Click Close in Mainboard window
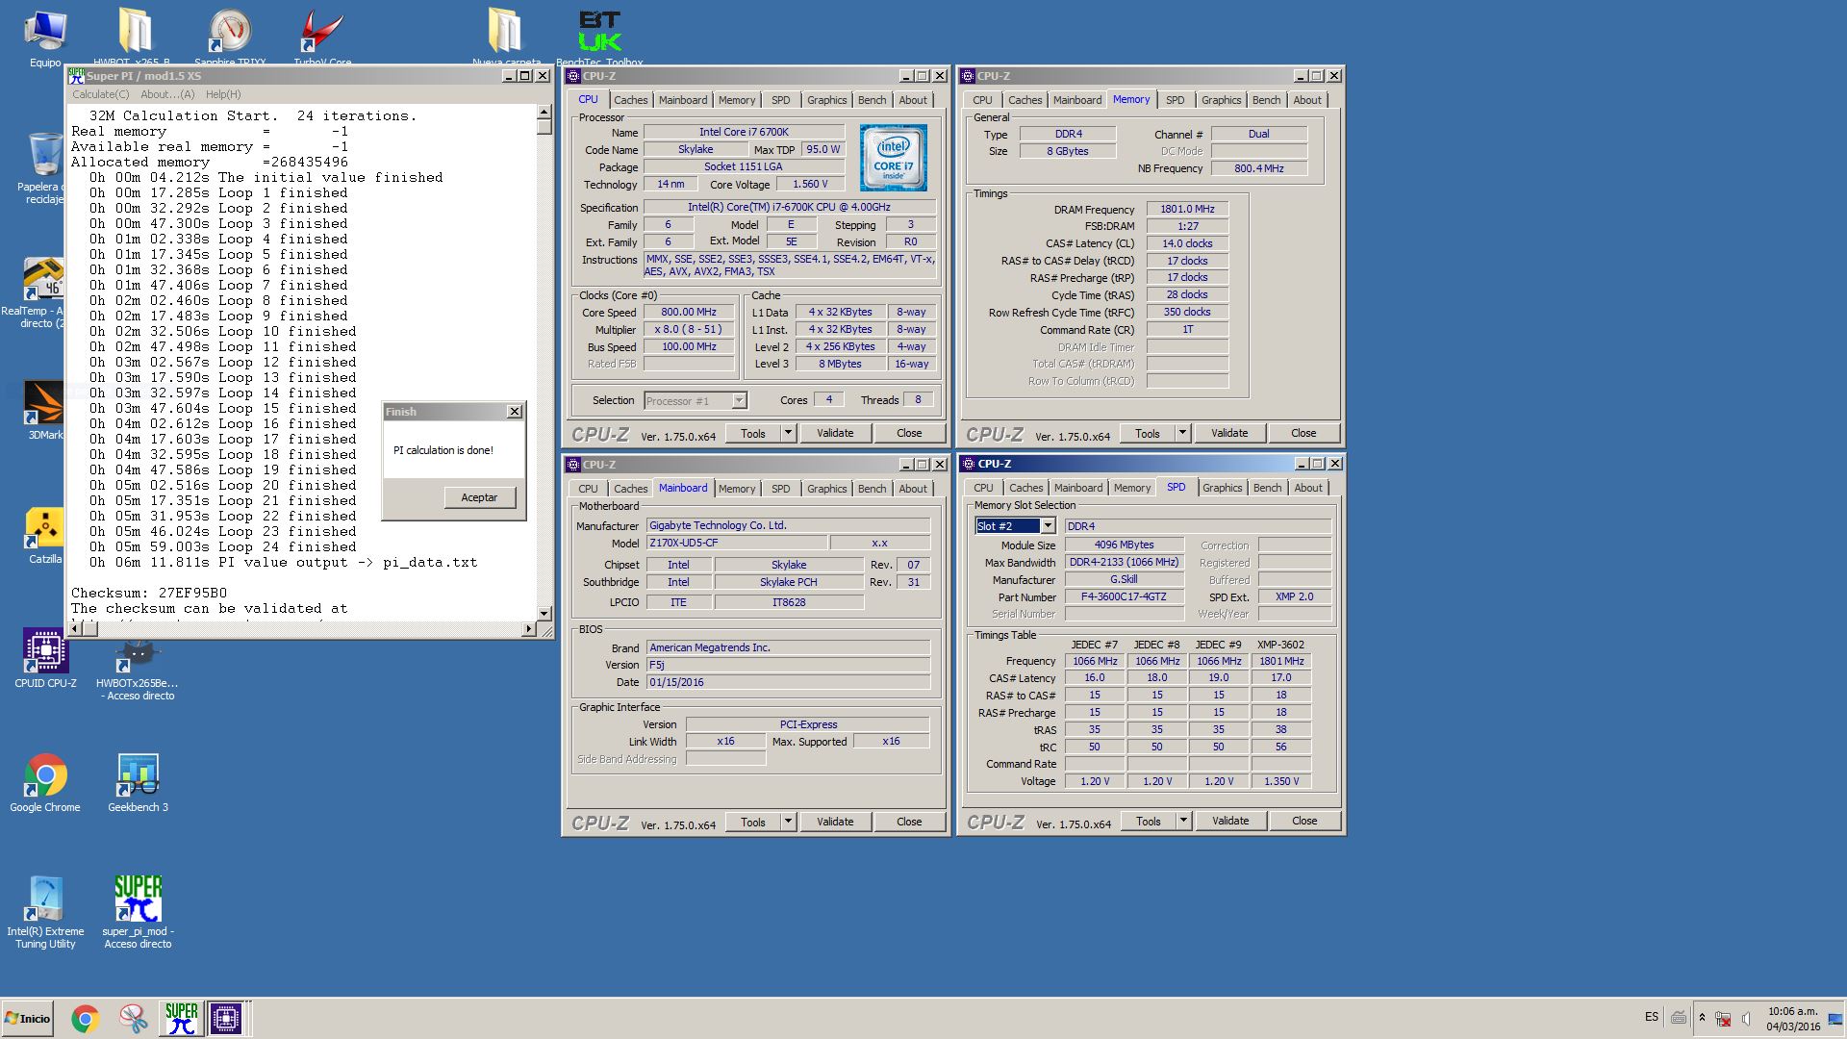 [909, 822]
